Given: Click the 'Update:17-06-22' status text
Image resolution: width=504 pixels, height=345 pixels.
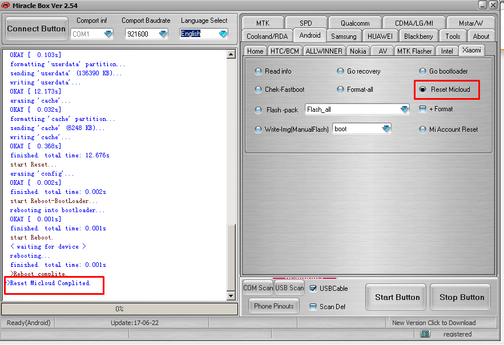Looking at the screenshot, I should click(135, 323).
